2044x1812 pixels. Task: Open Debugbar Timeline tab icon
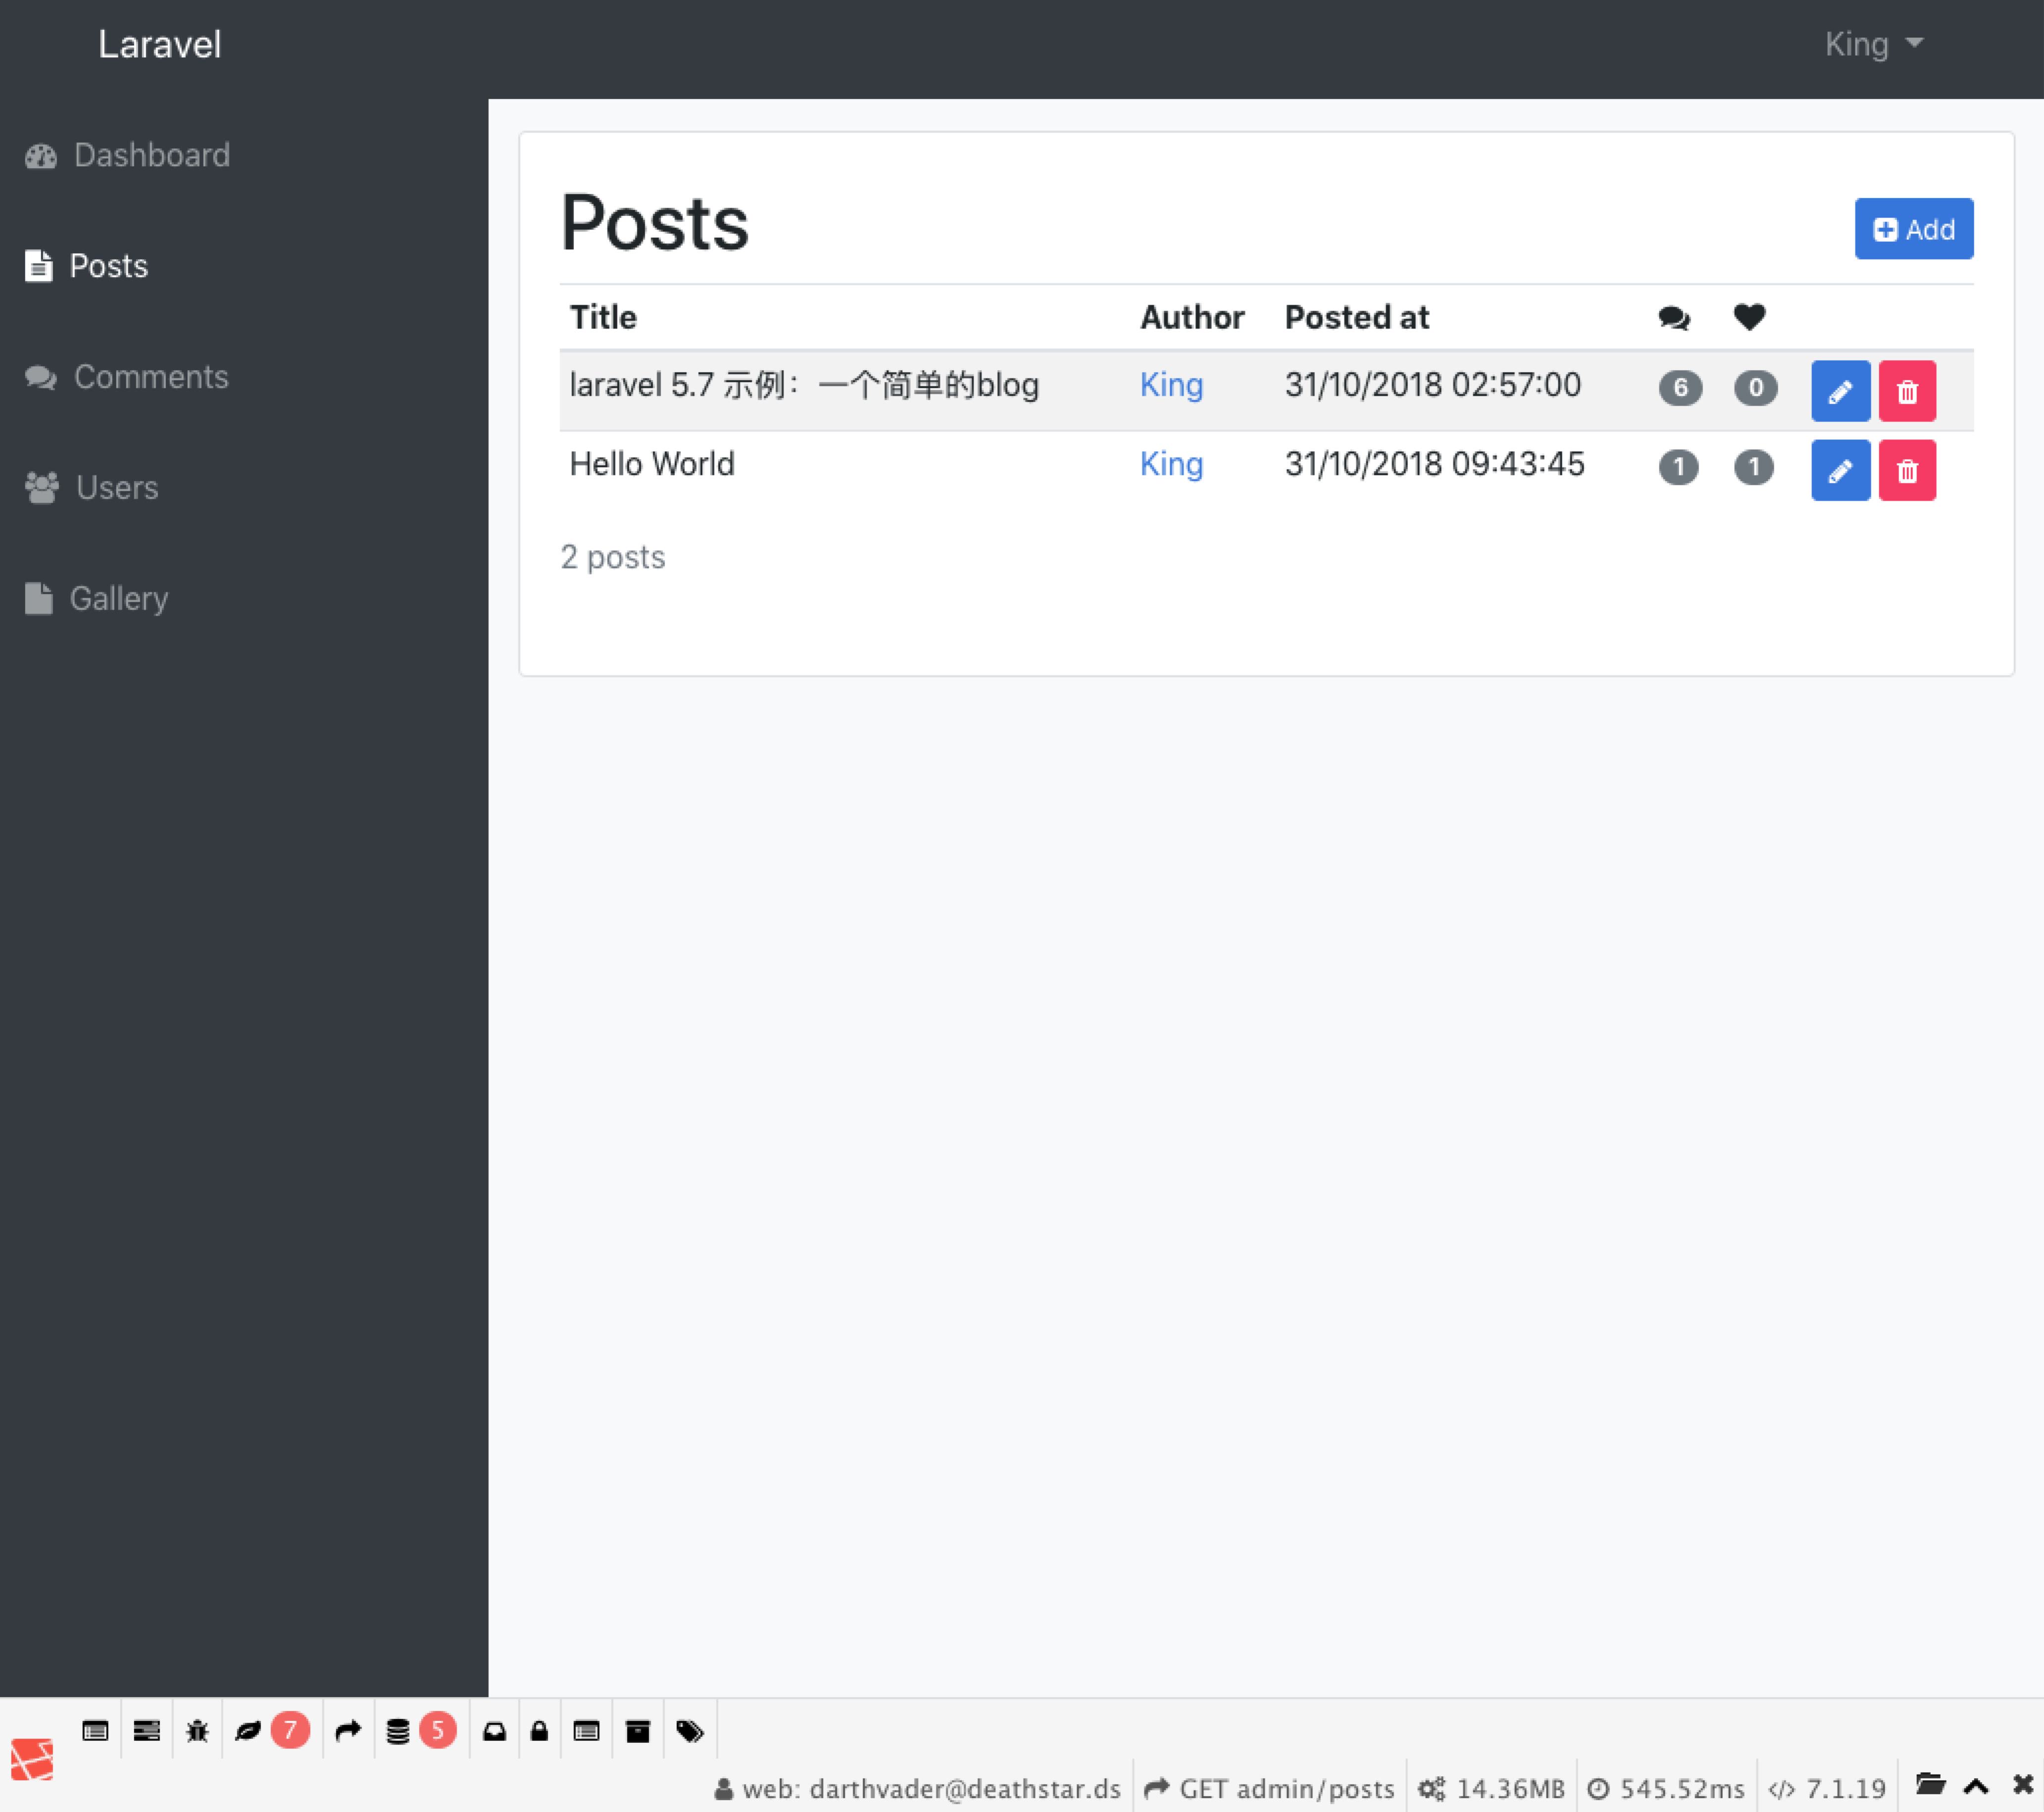tap(147, 1731)
